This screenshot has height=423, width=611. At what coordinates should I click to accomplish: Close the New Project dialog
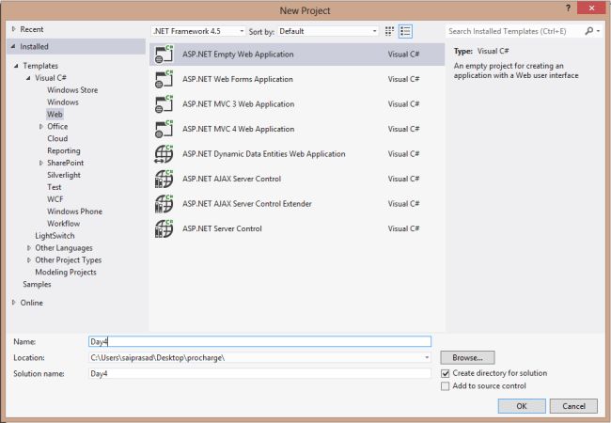(591, 8)
